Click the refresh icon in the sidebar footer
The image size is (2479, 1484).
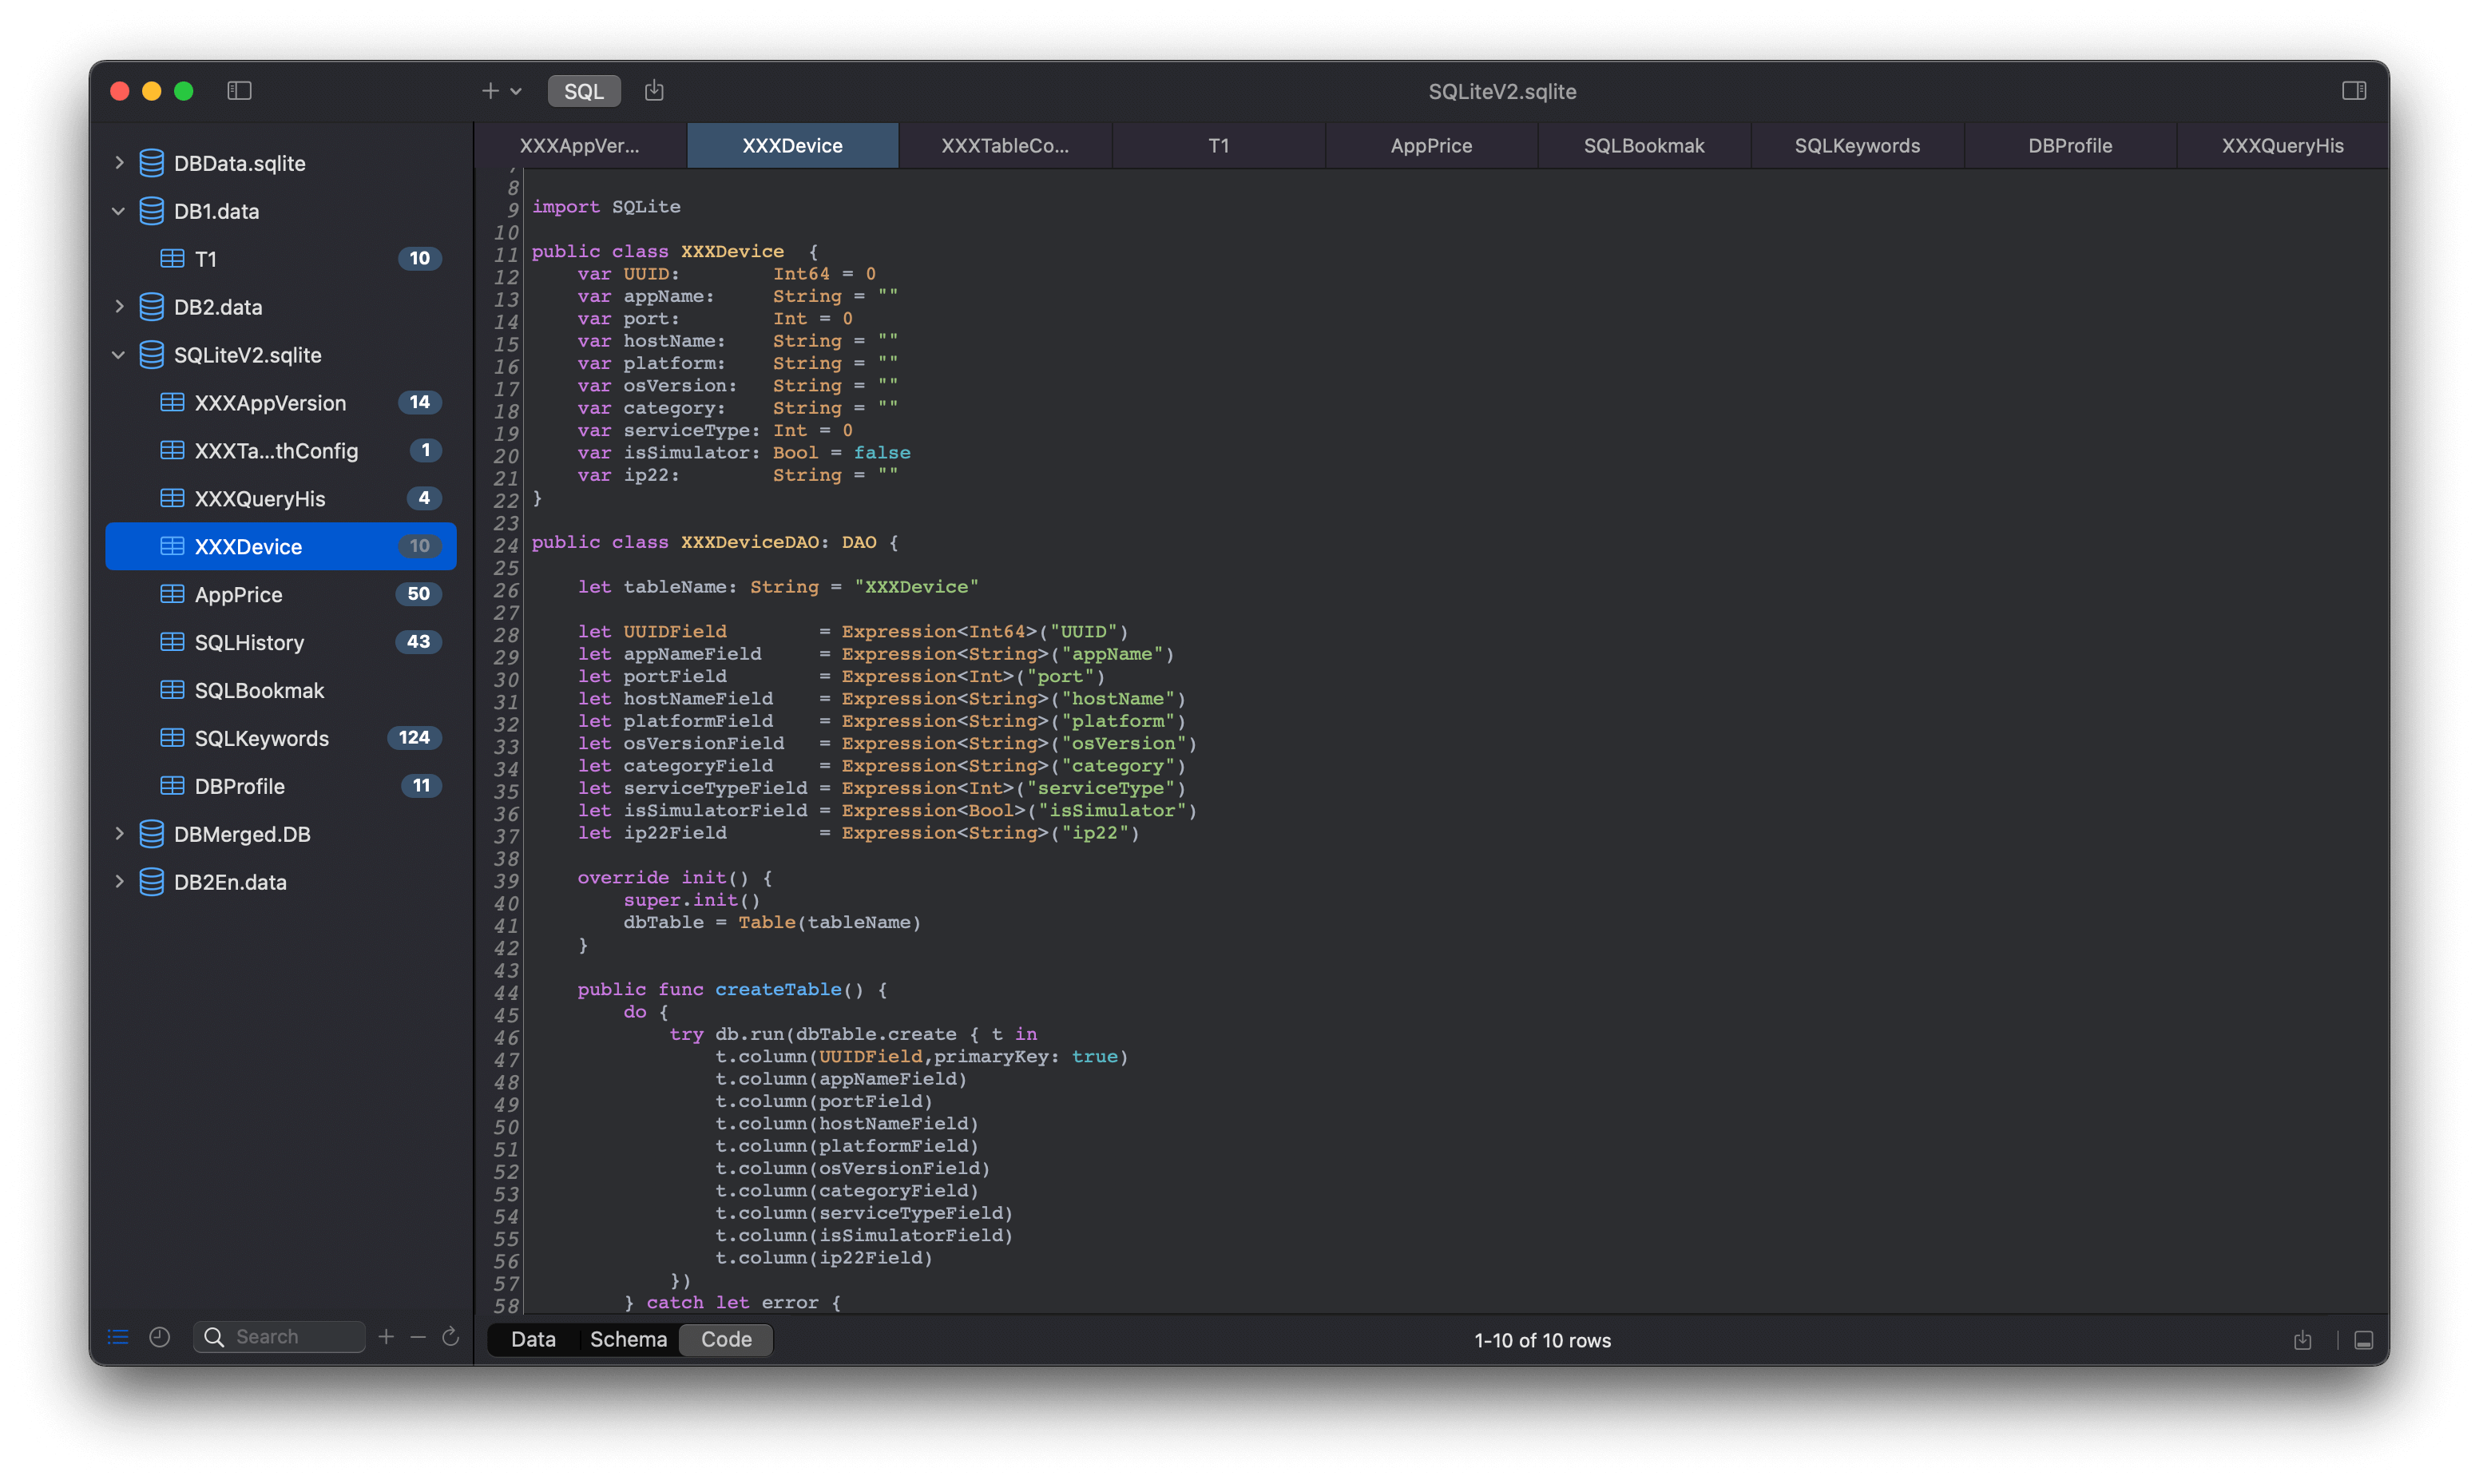tap(450, 1337)
